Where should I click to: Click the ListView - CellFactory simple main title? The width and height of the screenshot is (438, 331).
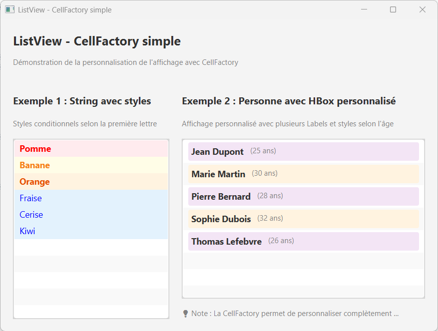pos(97,41)
